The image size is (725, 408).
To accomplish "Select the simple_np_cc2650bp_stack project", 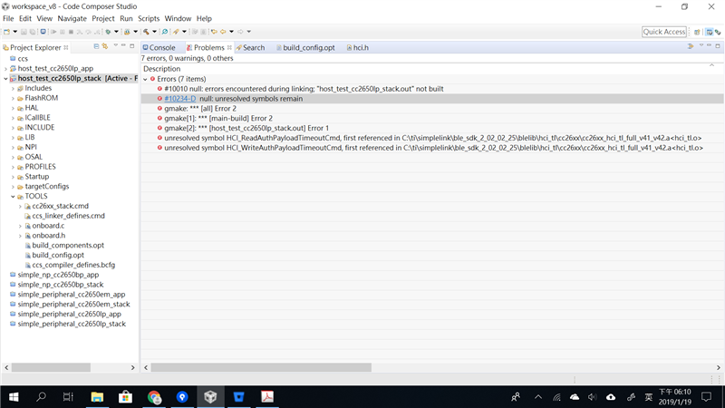I will 60,285.
